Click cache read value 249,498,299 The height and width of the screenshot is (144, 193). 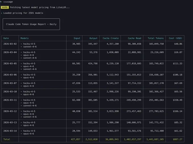(x=134, y=100)
